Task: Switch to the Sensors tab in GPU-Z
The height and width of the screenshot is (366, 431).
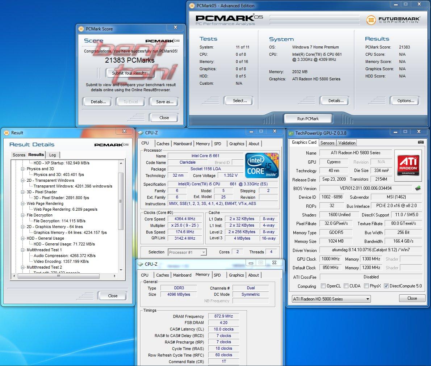Action: (327, 143)
